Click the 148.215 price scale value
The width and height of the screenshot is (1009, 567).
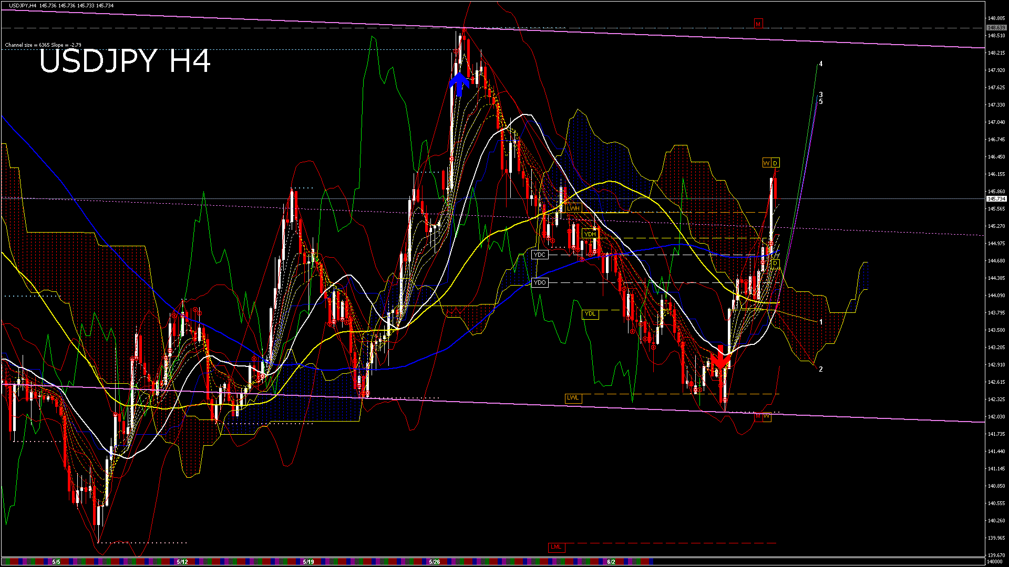tap(996, 53)
